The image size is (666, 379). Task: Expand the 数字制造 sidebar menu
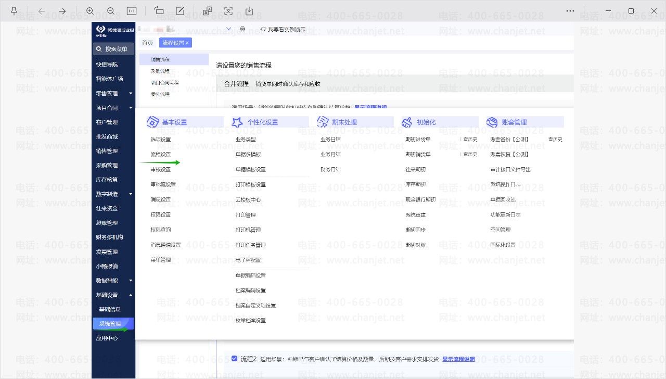point(131,194)
